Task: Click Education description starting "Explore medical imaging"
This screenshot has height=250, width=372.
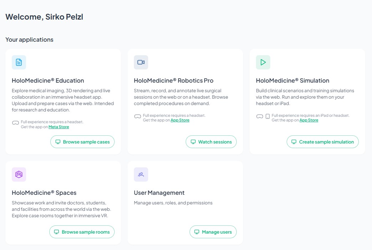Action: [x=63, y=100]
